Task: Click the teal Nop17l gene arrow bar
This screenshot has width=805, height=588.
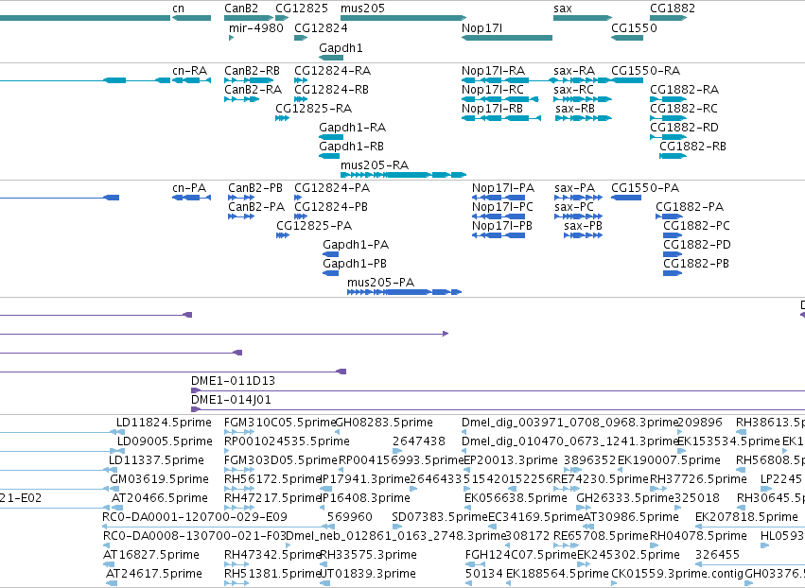Action: pos(507,38)
